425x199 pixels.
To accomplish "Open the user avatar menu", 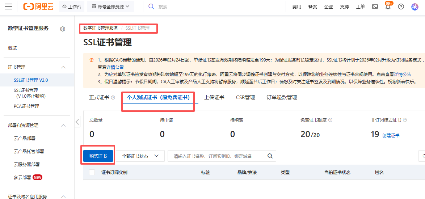I will click(415, 7).
